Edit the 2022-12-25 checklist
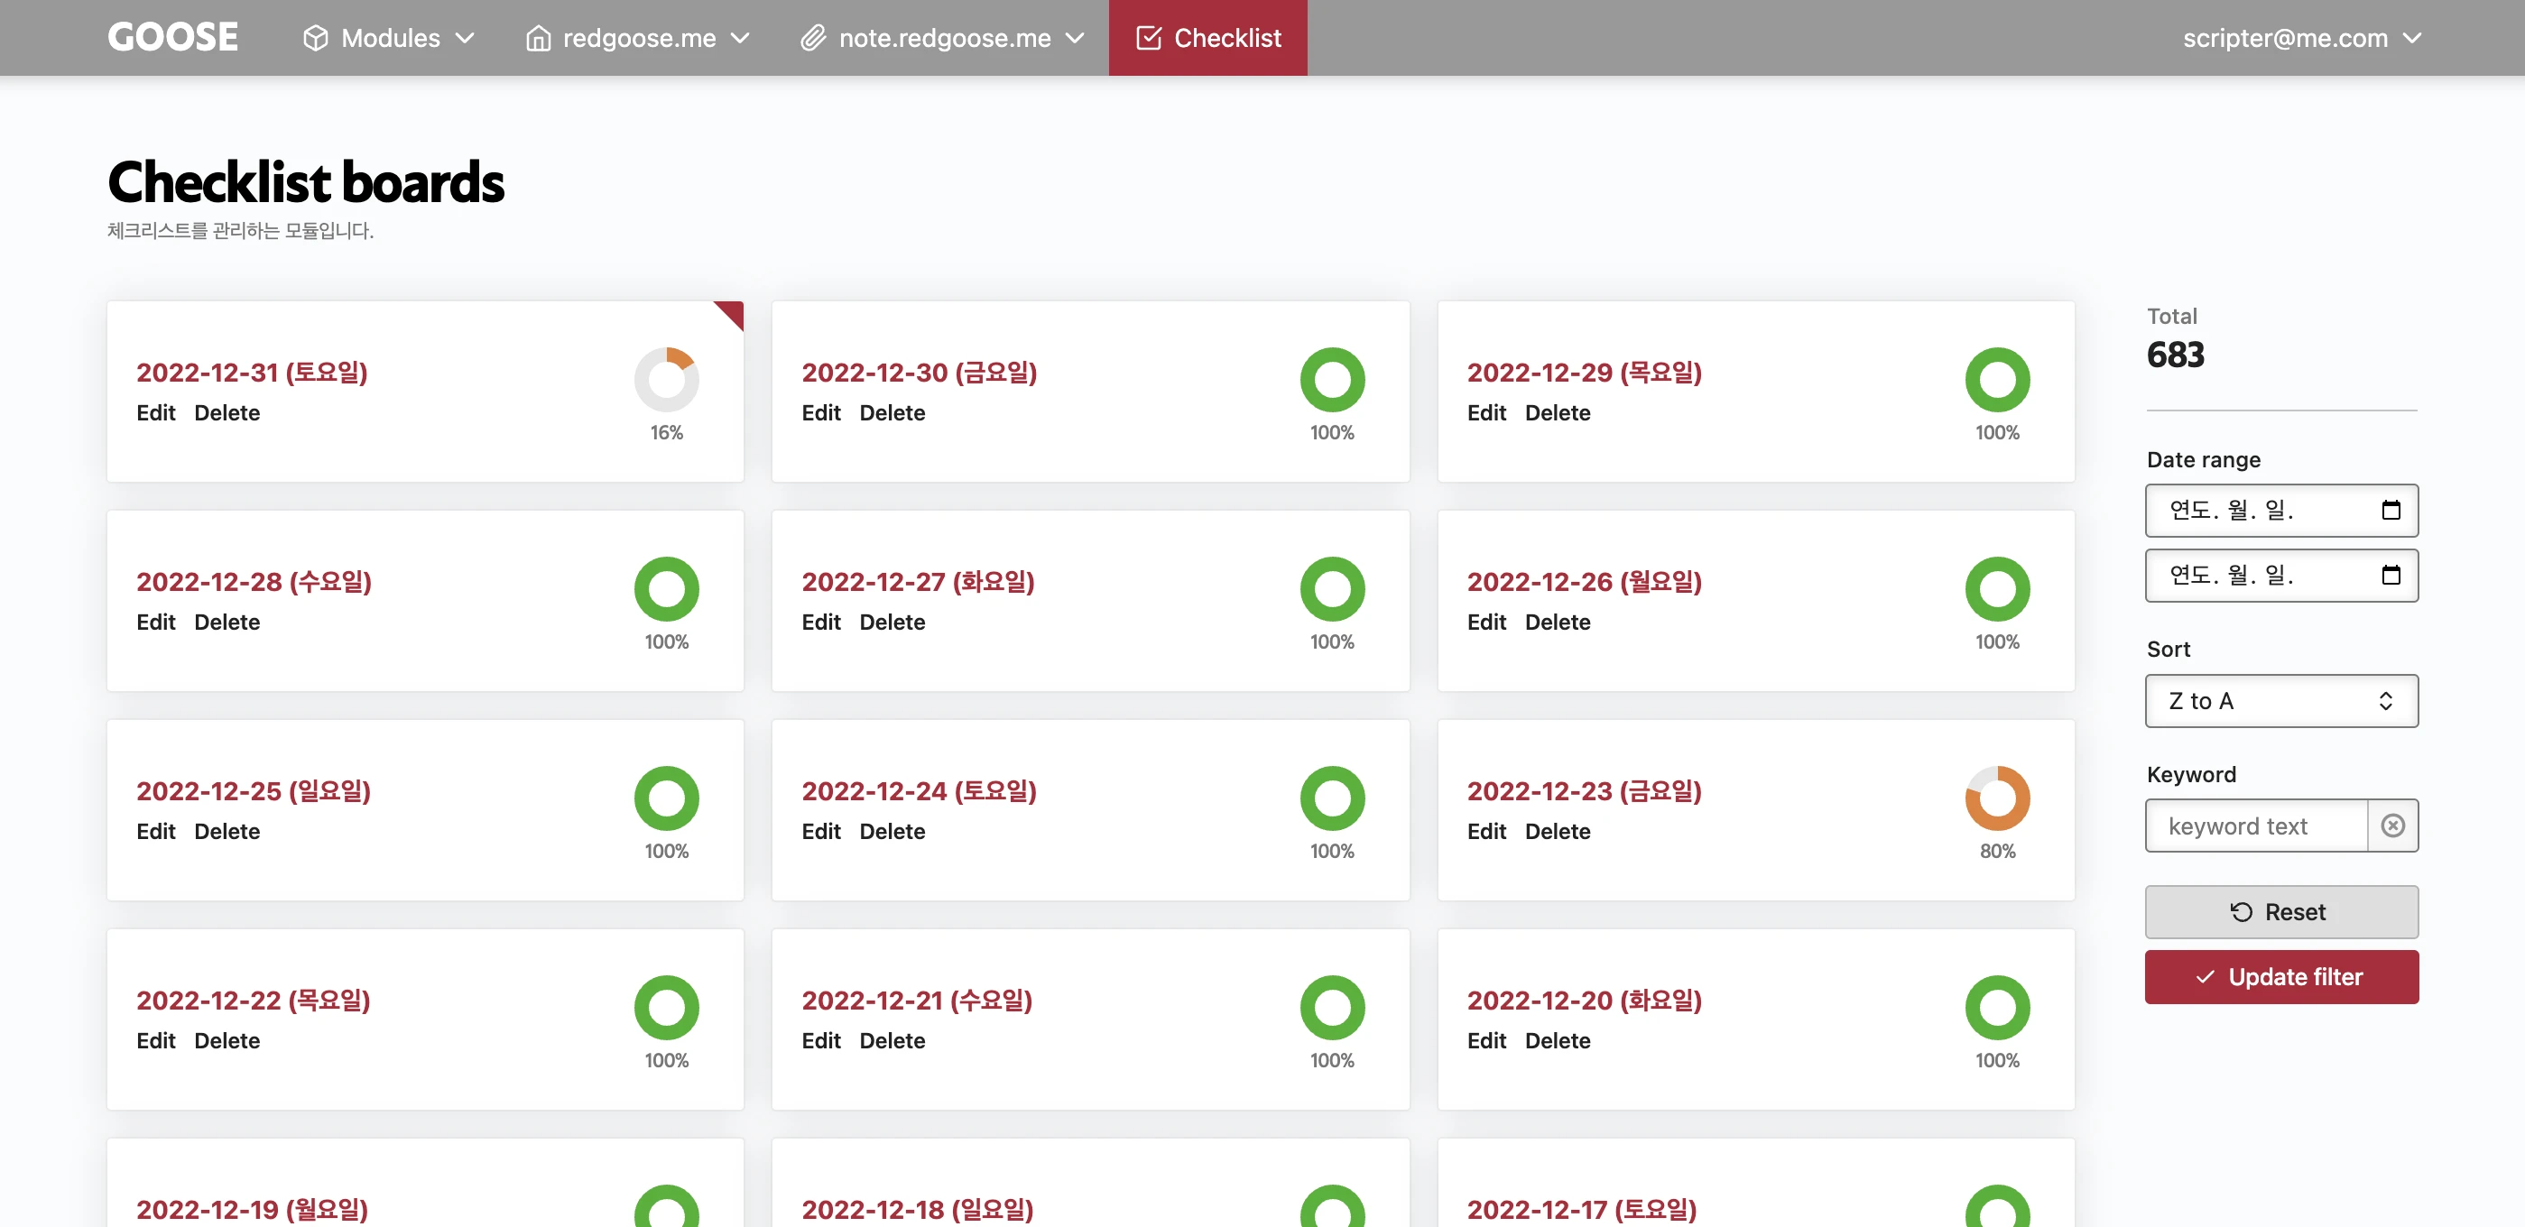 [156, 831]
